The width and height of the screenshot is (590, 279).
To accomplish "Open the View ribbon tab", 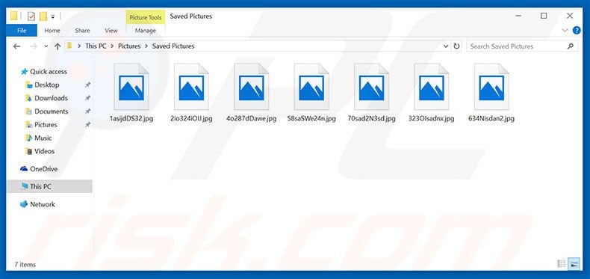I will click(x=111, y=31).
